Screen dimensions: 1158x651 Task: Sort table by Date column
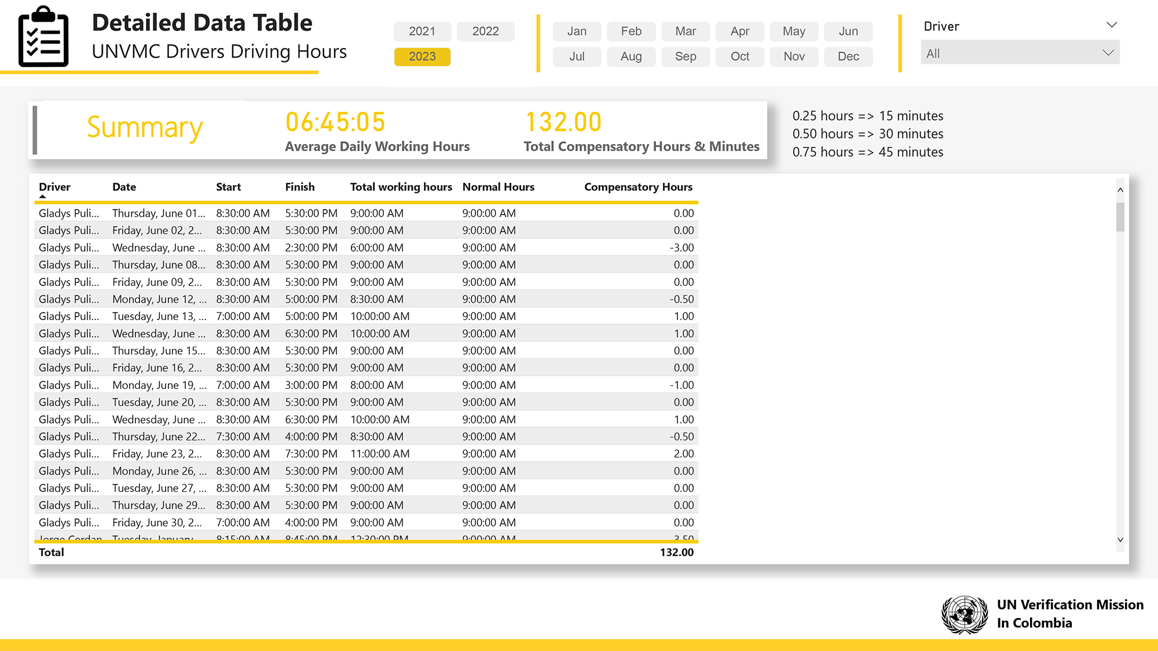coord(124,187)
